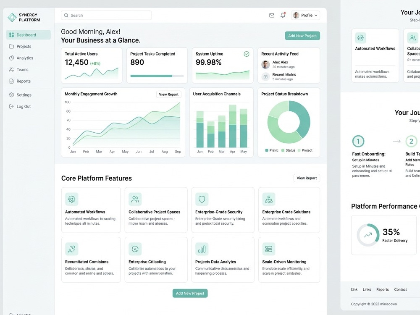Click step 1 circle in right panel
The height and width of the screenshot is (315, 420).
tap(358, 141)
